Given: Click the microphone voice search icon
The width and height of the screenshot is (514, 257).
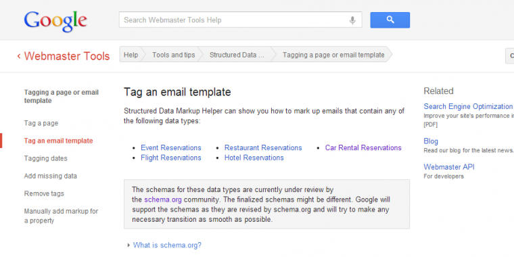Looking at the screenshot, I should [352, 20].
